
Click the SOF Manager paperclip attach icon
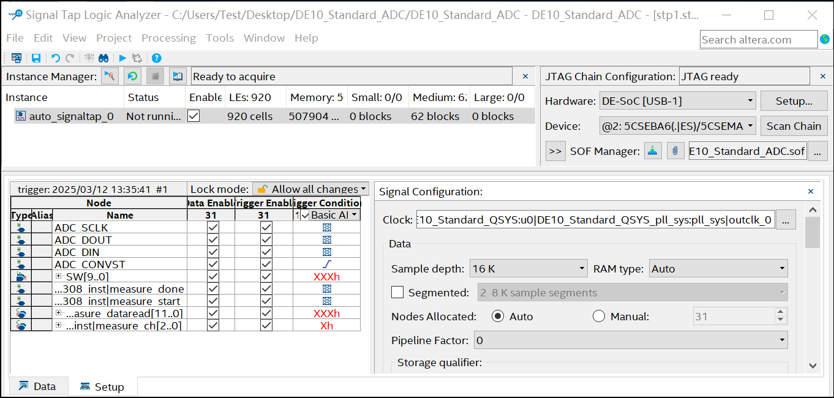click(674, 151)
